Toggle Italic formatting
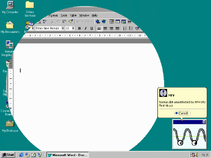Screen dimensions: 211x158 [86, 28]
